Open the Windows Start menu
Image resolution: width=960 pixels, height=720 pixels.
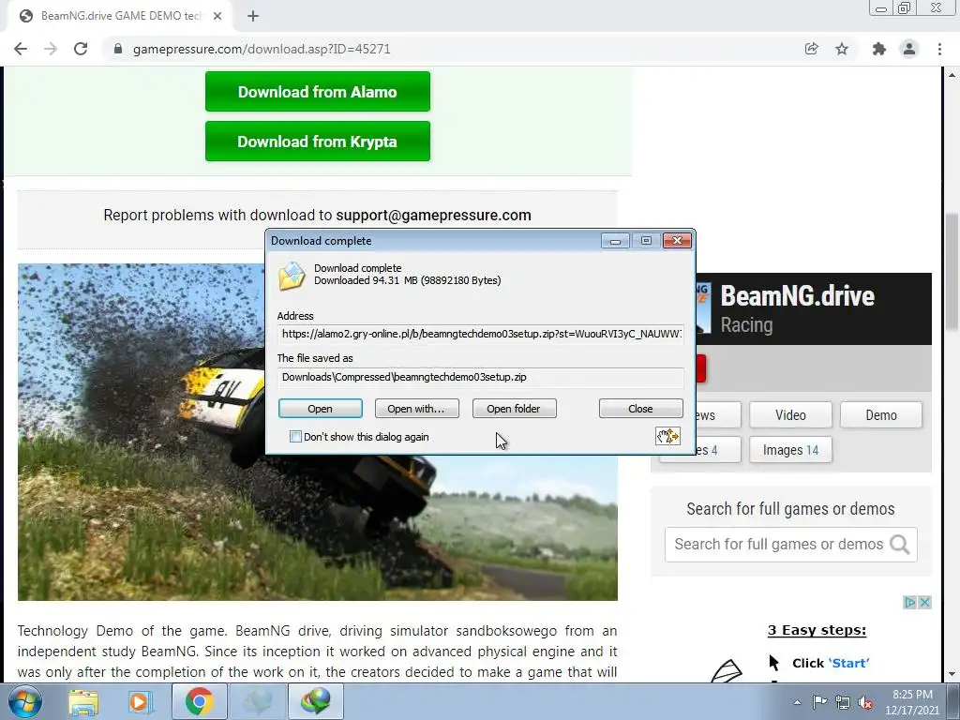click(x=24, y=701)
